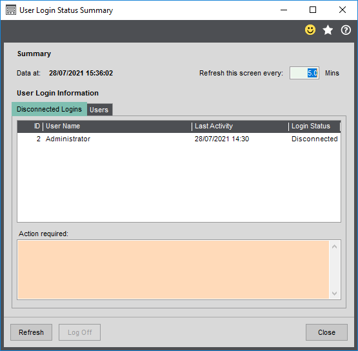Click the disabled Log Off button
Screen dimensions: 358x351
click(x=80, y=332)
